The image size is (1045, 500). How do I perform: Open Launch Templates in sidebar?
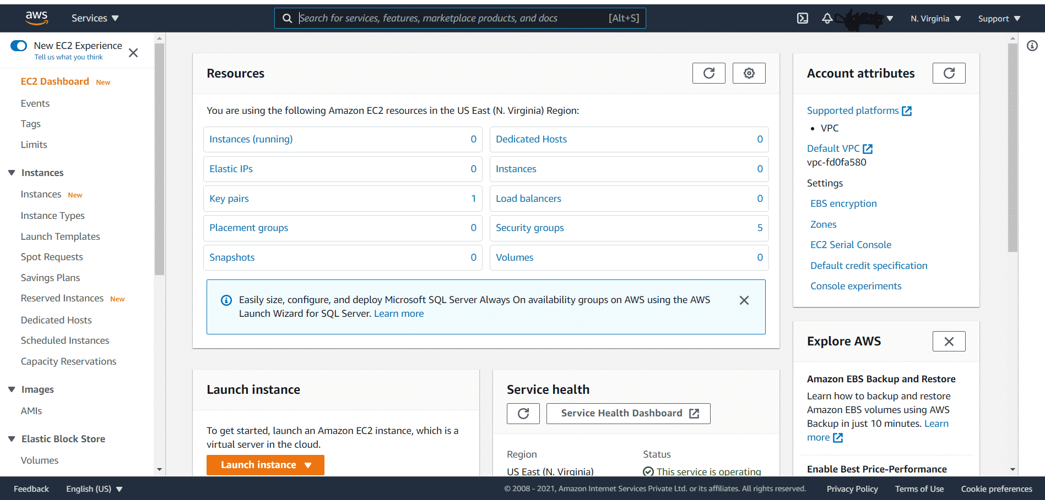(x=61, y=237)
